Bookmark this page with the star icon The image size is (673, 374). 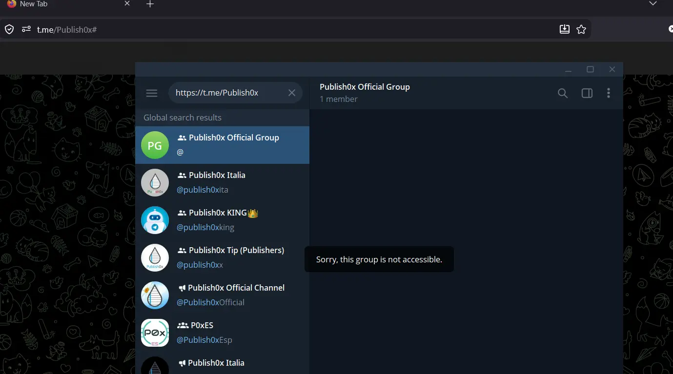581,29
